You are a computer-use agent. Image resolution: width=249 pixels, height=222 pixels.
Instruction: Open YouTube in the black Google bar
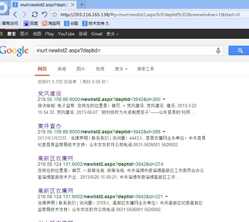tap(66, 34)
